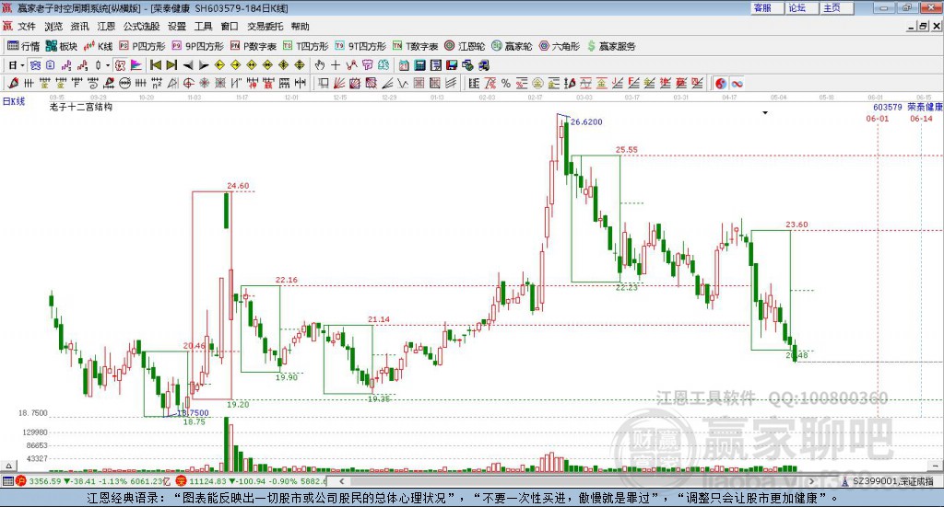Click the 沪 Shanghai index status icon
This screenshot has width=944, height=507.
click(21, 481)
